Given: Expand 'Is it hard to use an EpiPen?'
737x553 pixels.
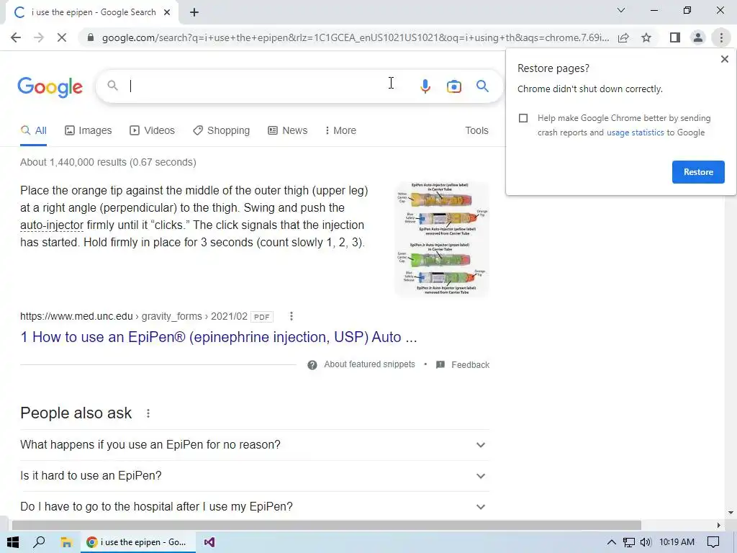Looking at the screenshot, I should click(255, 476).
